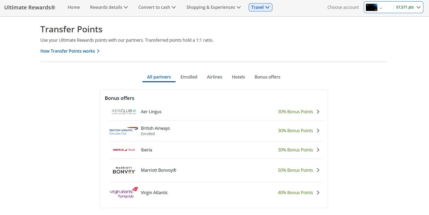Click the Marriott Bonvoy logo
The image size is (429, 215).
tap(124, 170)
